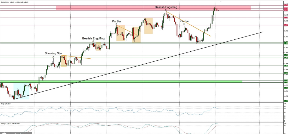Click the orange trendline after Shooting Star
Viewport: 288px width, 134px height.
coord(82,57)
